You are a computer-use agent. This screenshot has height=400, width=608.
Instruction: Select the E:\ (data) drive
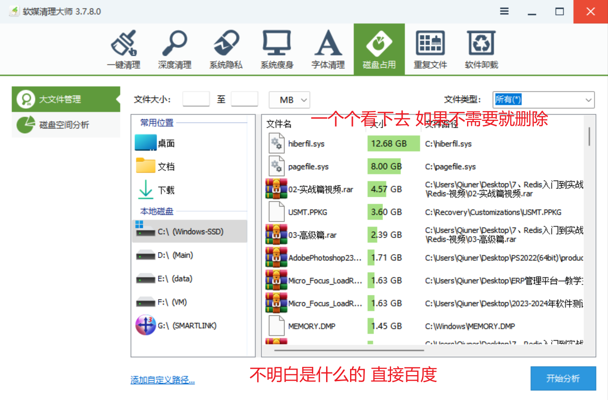point(190,278)
